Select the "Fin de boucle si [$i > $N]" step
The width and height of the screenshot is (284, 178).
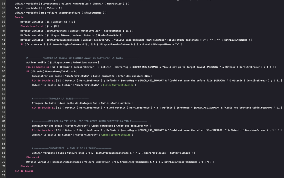point(39,26)
